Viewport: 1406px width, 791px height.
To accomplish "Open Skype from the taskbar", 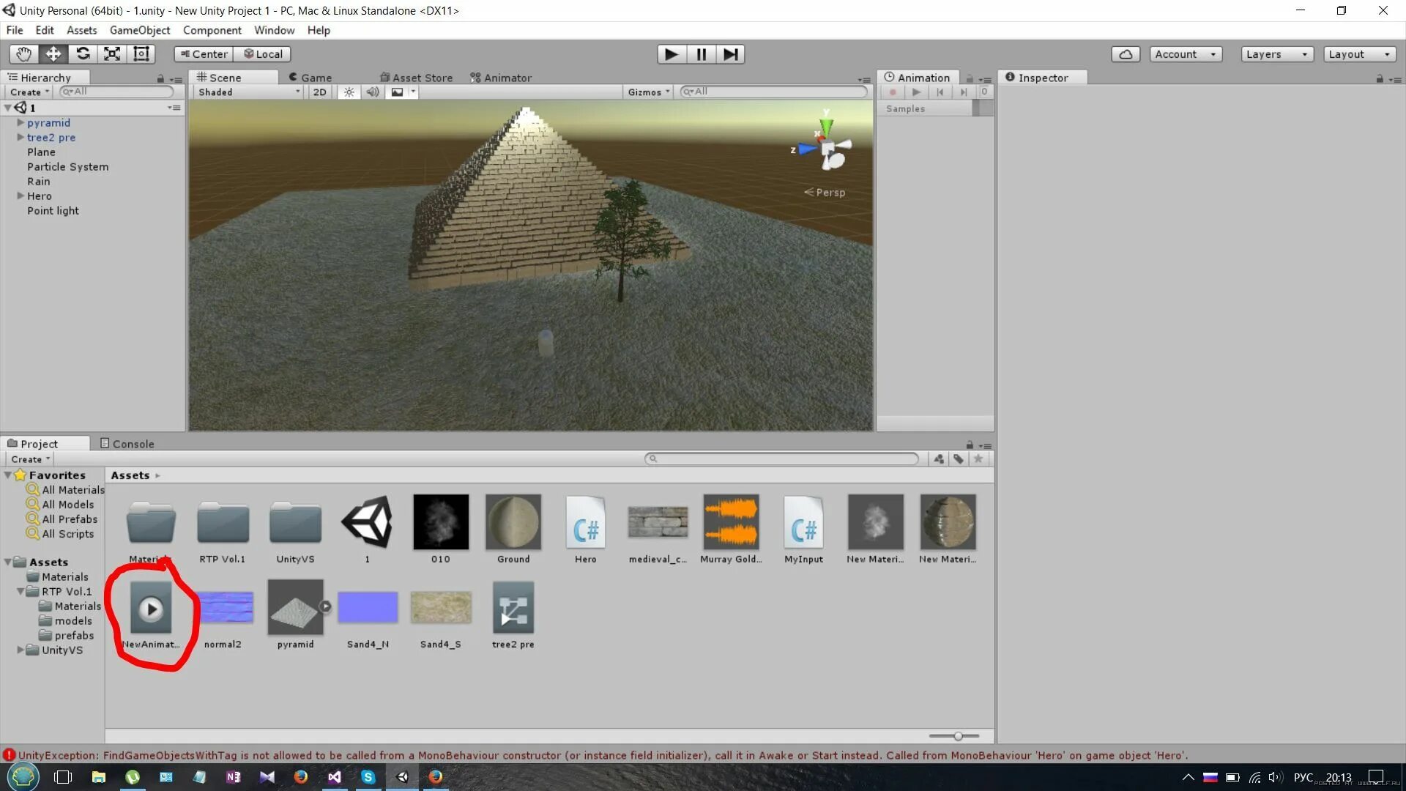I will (x=368, y=777).
